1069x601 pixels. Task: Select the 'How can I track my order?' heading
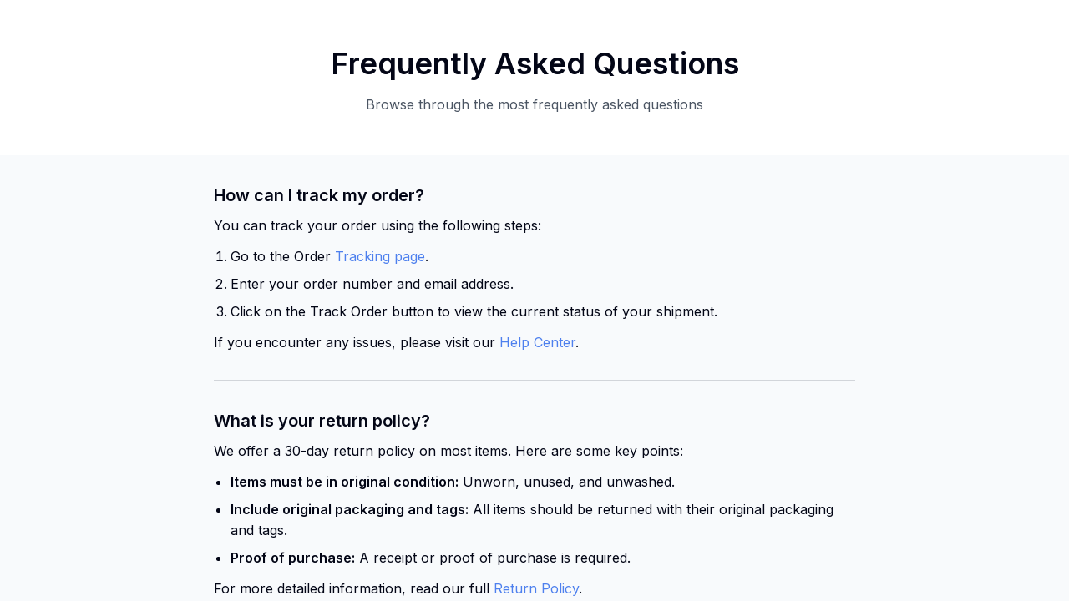(x=318, y=194)
